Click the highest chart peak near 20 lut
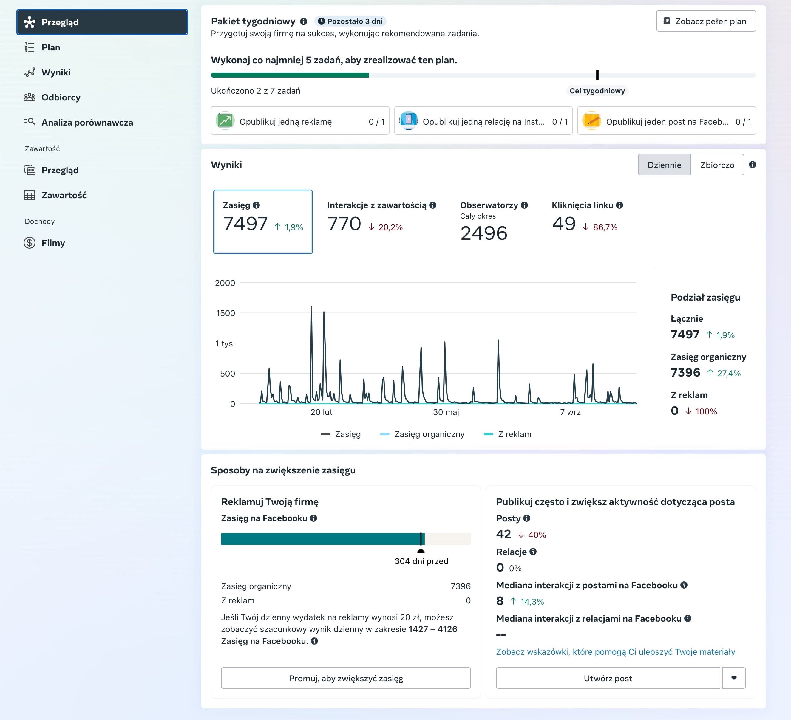Screen dimensions: 791x720 [x=311, y=307]
